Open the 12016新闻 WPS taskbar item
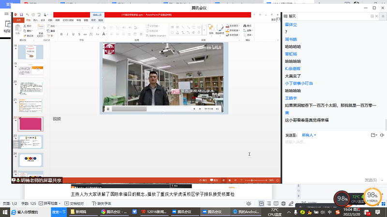Image resolution: width=387 pixels, height=217 pixels. [154, 212]
